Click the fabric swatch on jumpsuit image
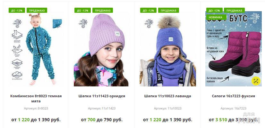 (x=57, y=24)
